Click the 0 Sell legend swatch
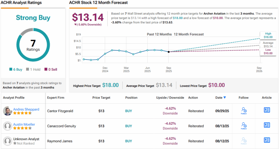This screenshot has height=149, width=279. (46, 70)
